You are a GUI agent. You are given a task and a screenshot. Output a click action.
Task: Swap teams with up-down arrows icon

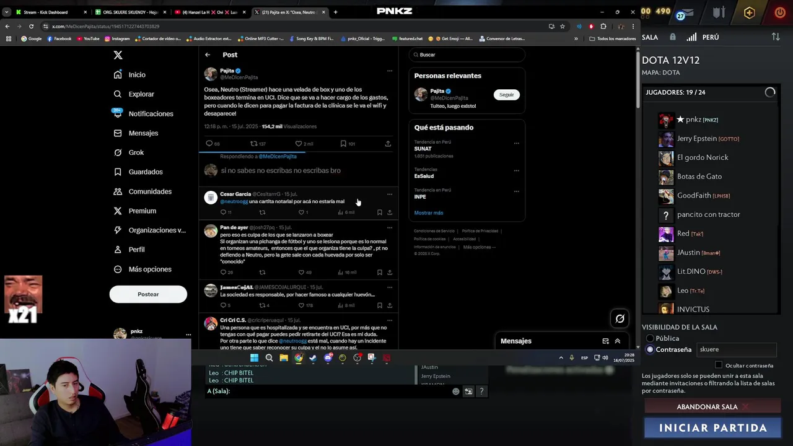pyautogui.click(x=776, y=37)
